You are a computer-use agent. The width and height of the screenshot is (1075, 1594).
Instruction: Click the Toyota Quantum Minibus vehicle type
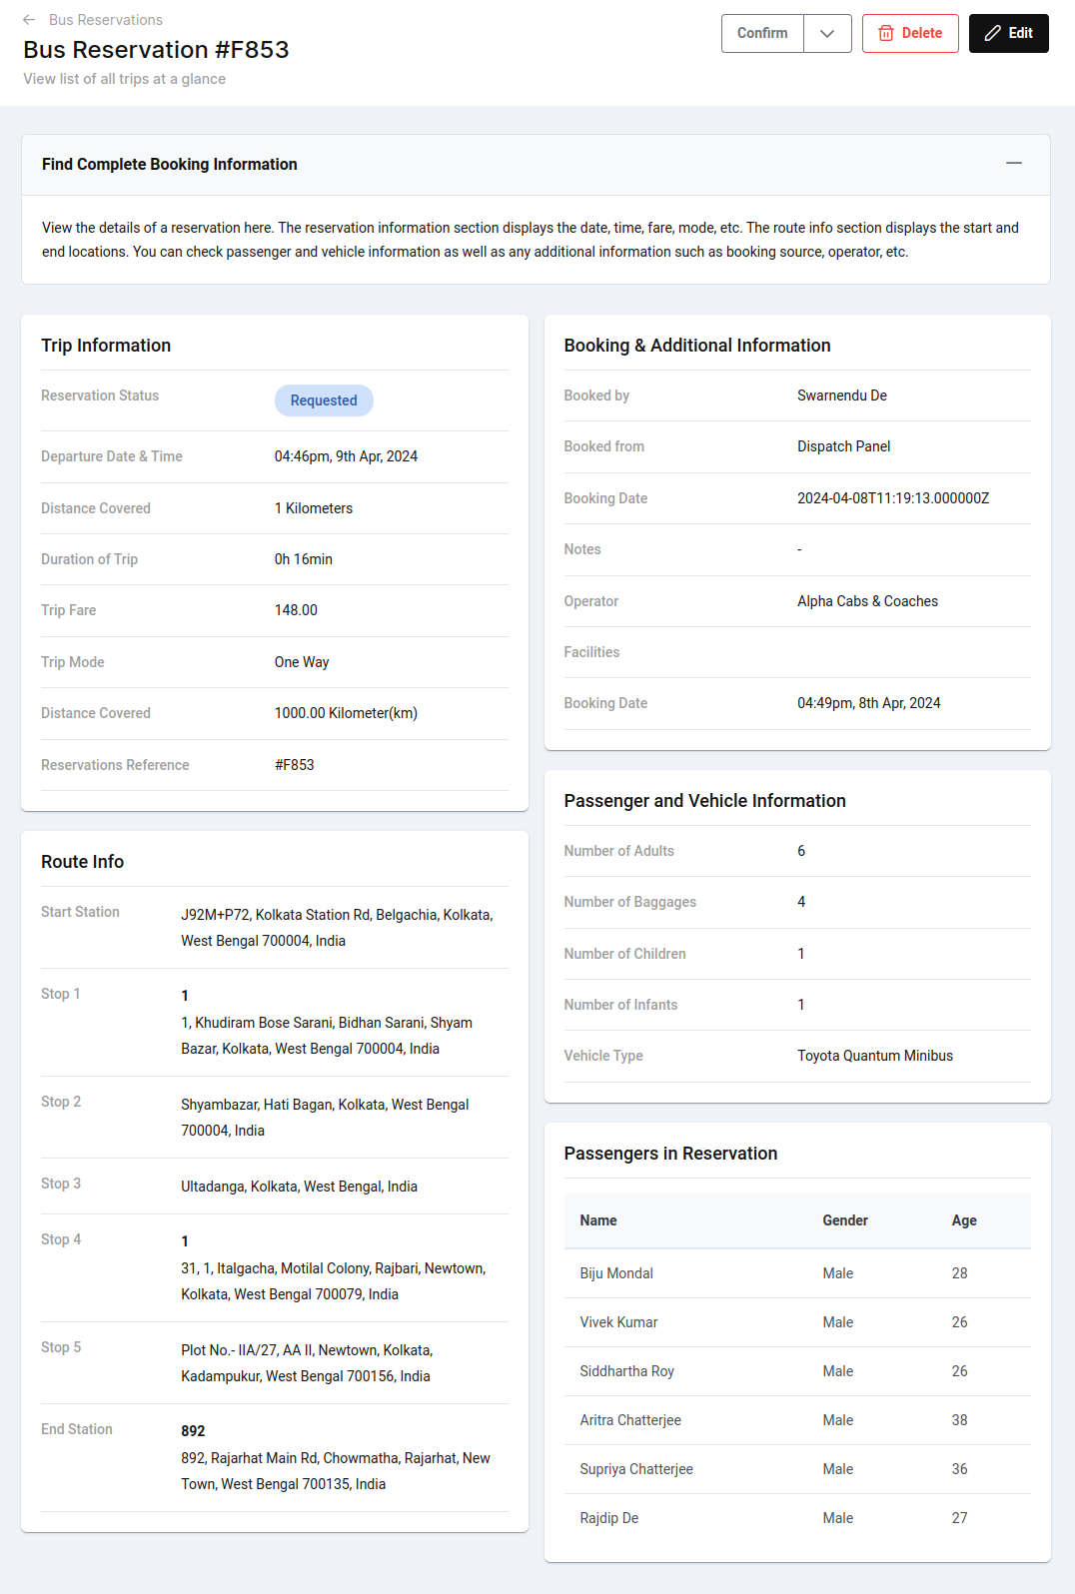click(x=874, y=1056)
